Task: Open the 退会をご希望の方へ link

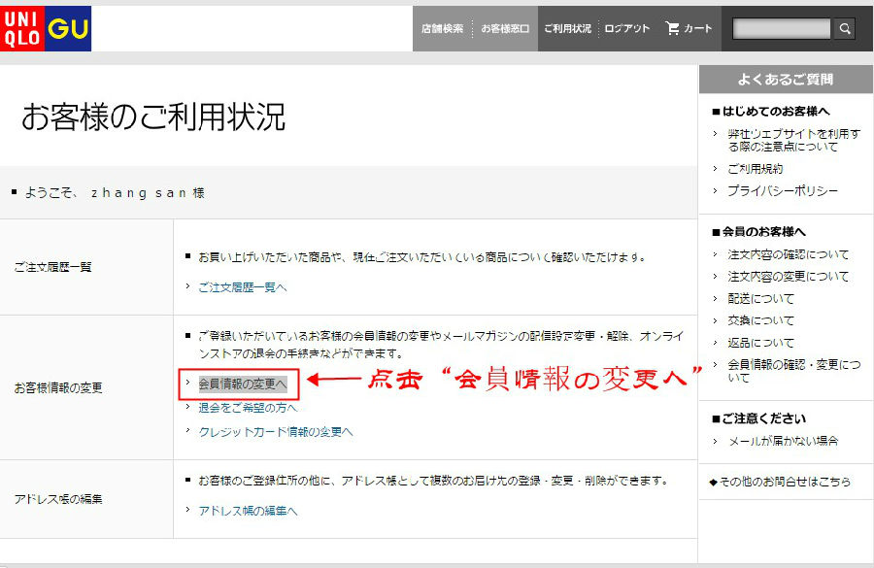Action: 248,408
